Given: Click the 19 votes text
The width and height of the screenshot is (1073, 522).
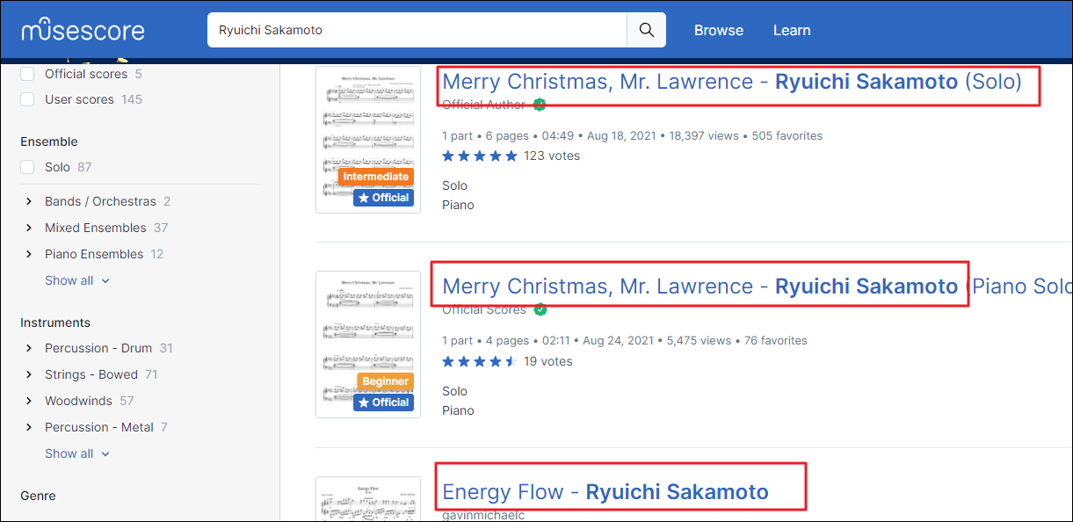Looking at the screenshot, I should coord(548,361).
